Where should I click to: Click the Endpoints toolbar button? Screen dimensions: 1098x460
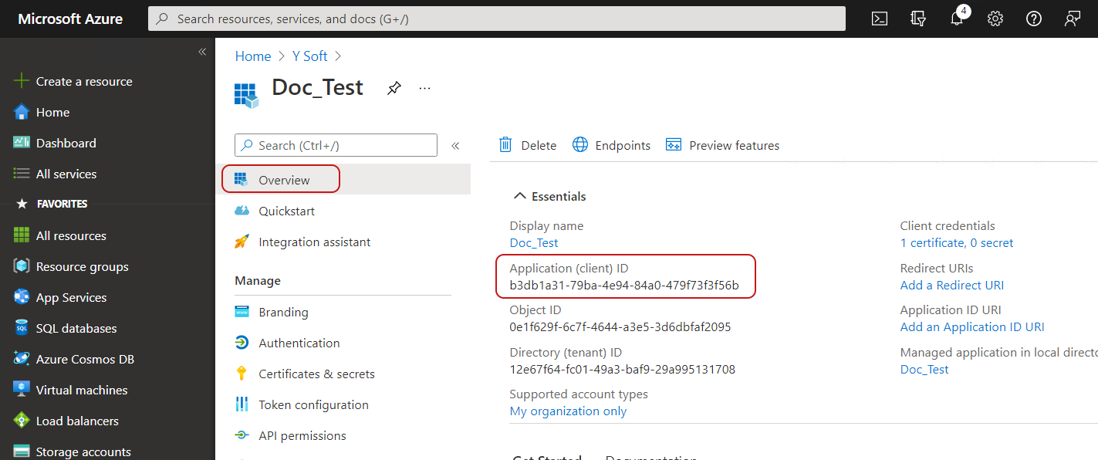612,145
